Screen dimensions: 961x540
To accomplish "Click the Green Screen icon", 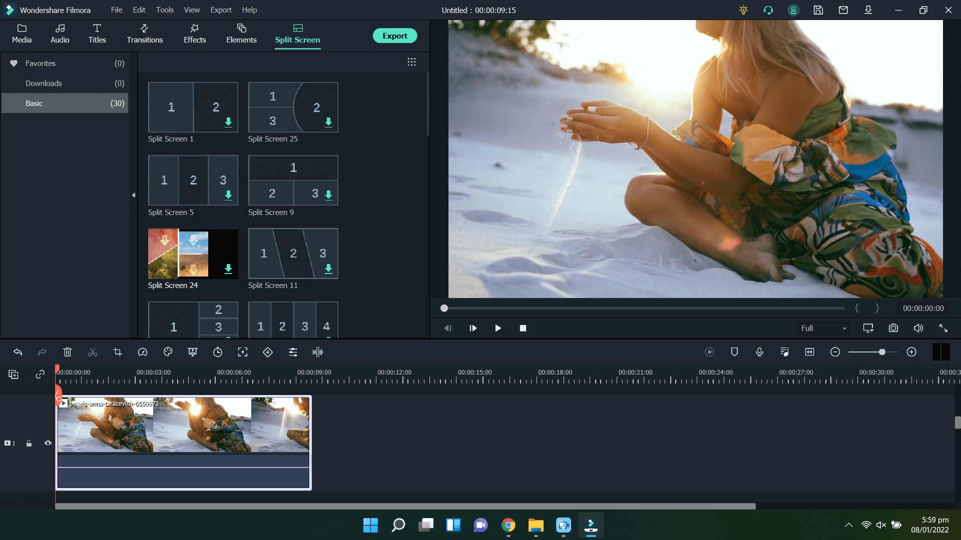I will [193, 352].
